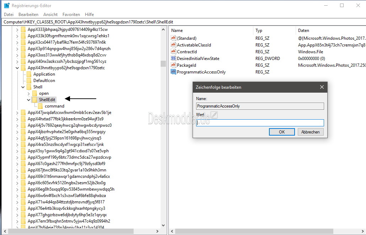Select key AppX69r31t6nmawqr1gdamcsndphj2v4a6cx
Image resolution: width=366 pixels, height=235 pixels.
[69, 176]
